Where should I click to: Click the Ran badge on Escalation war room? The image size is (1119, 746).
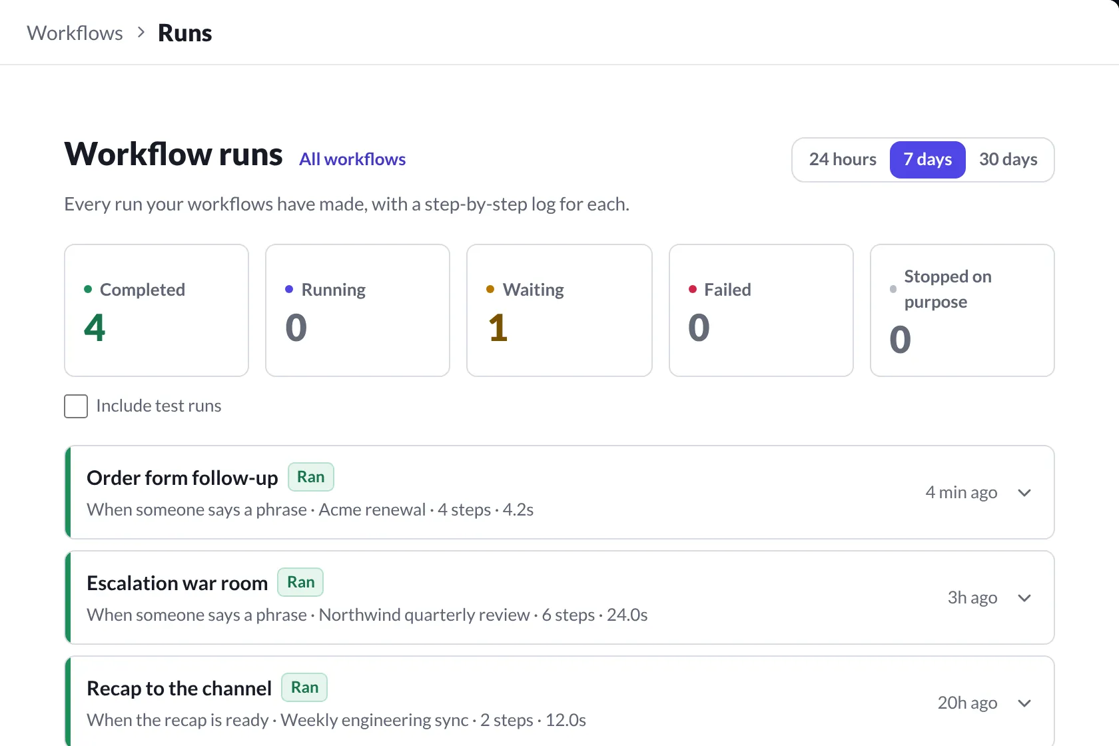(x=300, y=582)
